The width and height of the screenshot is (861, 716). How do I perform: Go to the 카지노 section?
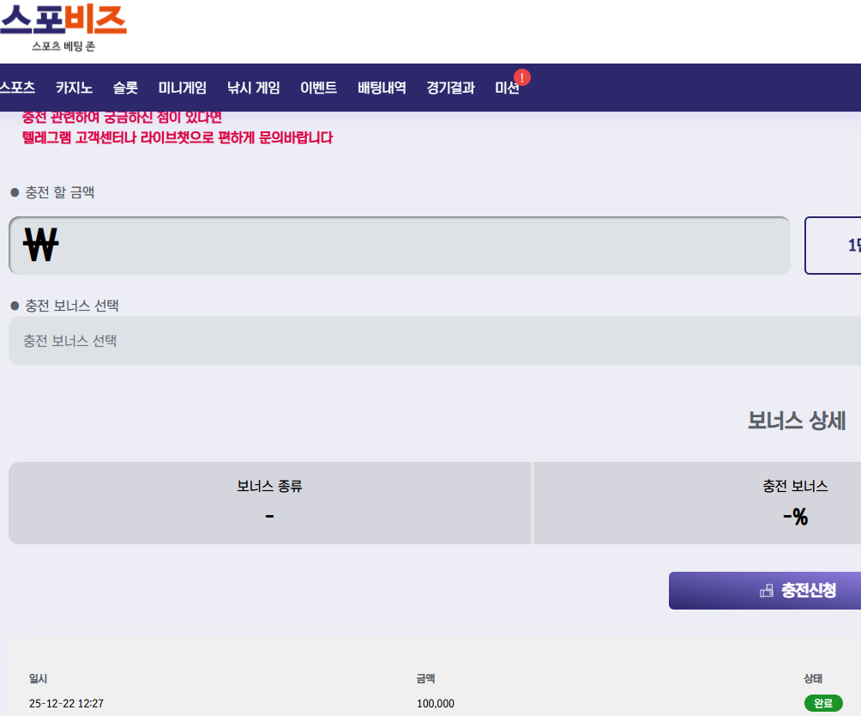coord(74,88)
